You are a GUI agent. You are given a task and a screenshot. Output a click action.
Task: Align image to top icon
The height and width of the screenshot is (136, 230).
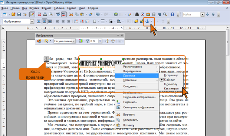(x=76, y=21)
